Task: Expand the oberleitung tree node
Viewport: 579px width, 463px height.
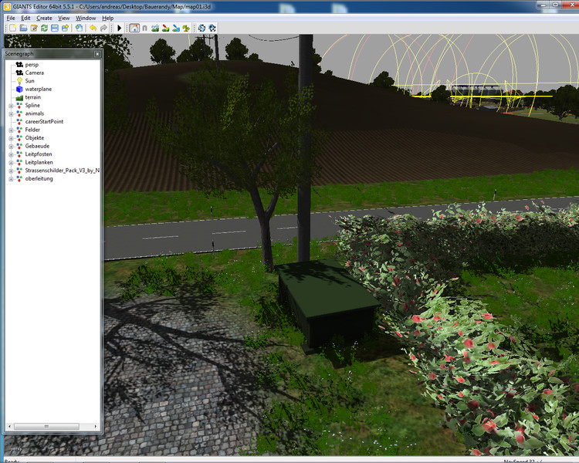Action: pyautogui.click(x=11, y=179)
